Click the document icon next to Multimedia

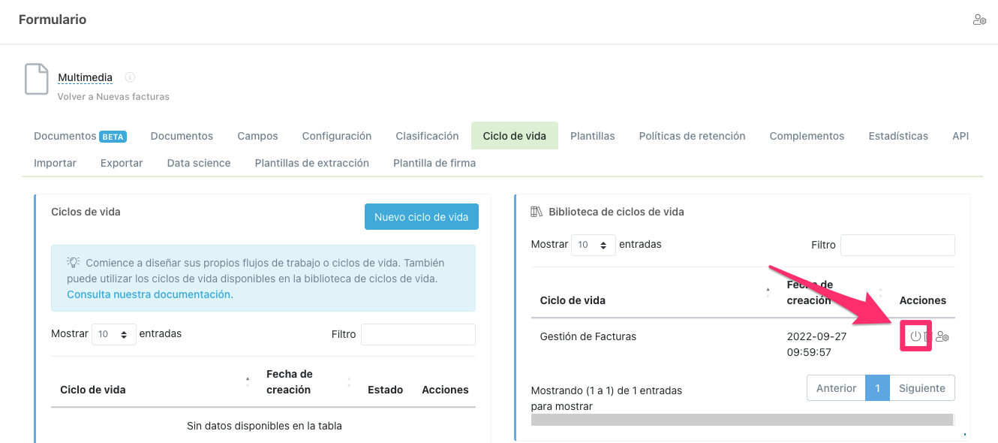pyautogui.click(x=36, y=80)
